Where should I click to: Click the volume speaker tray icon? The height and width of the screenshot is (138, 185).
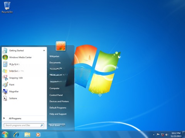[x=167, y=135]
